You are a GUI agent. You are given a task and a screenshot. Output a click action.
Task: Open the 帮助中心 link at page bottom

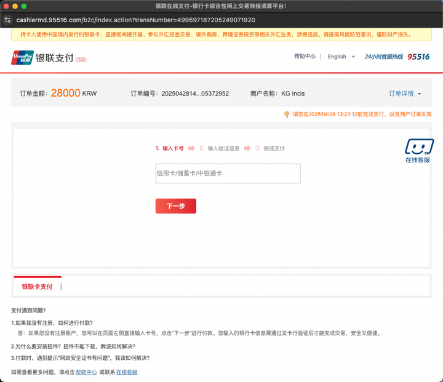[86, 372]
